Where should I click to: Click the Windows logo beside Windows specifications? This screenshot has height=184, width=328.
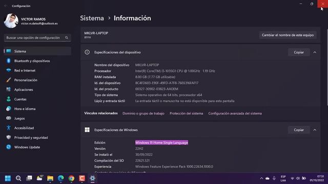coord(87,130)
